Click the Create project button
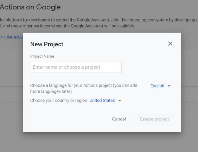The height and width of the screenshot is (152, 198). 154,119
